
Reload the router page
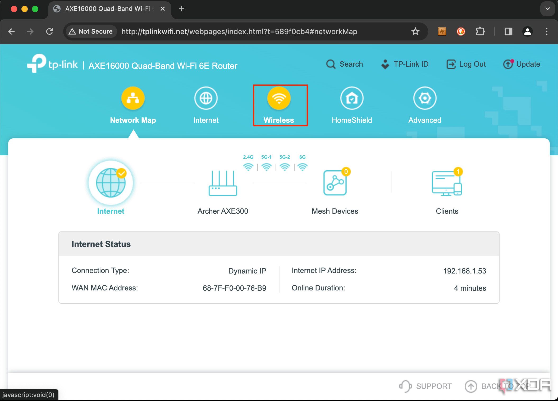pos(49,31)
